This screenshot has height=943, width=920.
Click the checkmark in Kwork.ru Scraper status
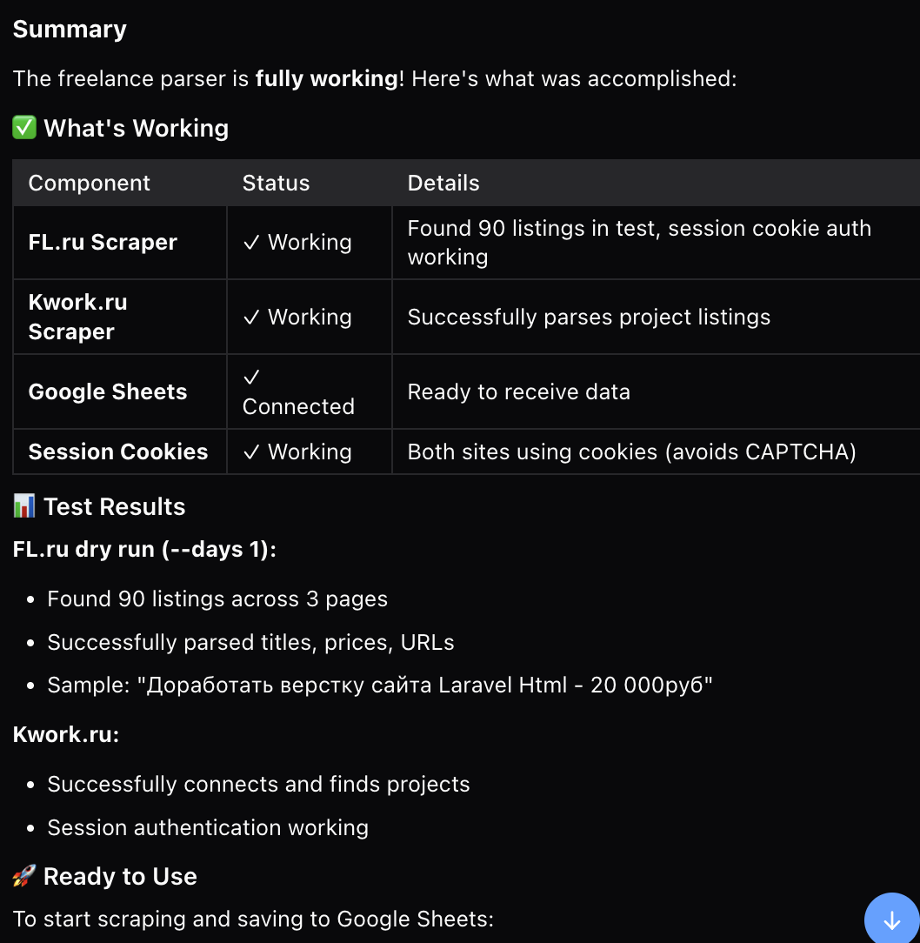coord(251,318)
